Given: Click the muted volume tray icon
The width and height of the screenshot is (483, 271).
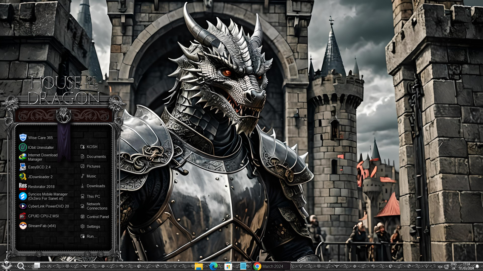Looking at the screenshot, I should 440,266.
